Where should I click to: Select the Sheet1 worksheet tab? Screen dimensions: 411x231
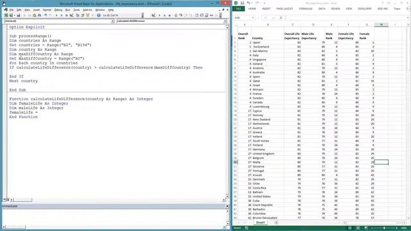click(x=260, y=223)
